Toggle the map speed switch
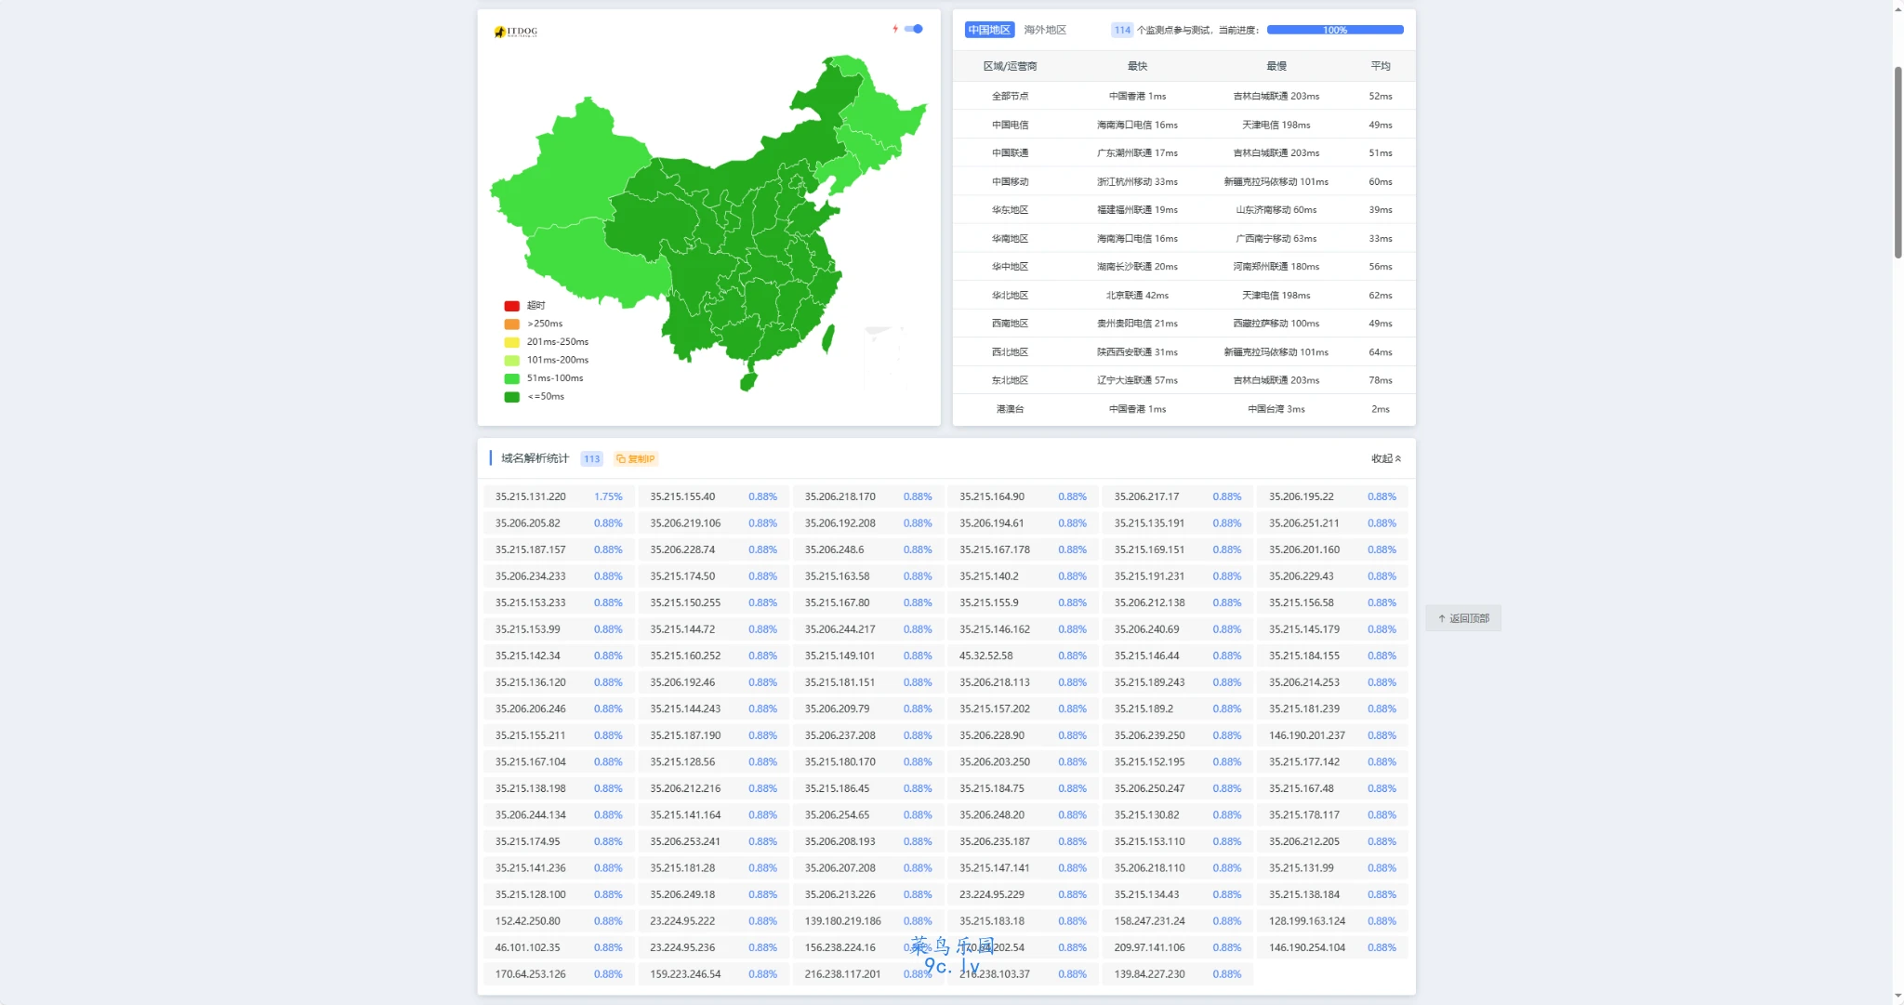Viewport: 1904px width, 1005px height. click(x=915, y=29)
